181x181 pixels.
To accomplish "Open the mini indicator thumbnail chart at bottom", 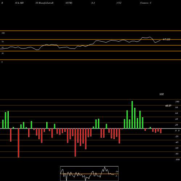I will [89, 173].
